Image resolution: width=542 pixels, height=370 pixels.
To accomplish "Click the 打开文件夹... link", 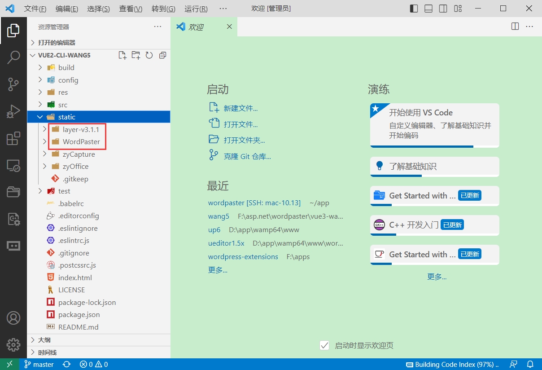I will pyautogui.click(x=244, y=140).
